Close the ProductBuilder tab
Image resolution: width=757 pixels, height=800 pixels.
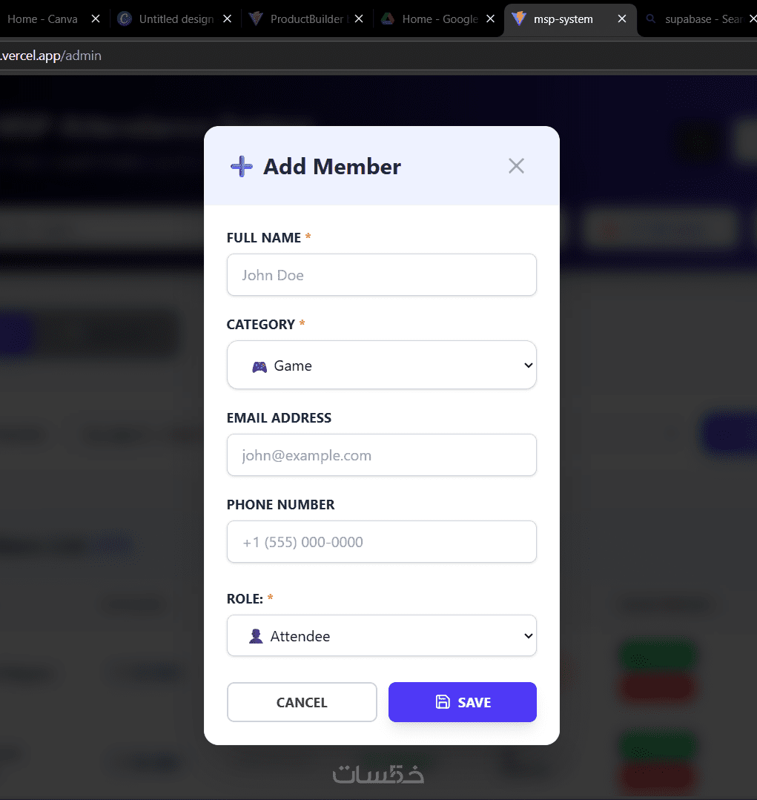[359, 19]
